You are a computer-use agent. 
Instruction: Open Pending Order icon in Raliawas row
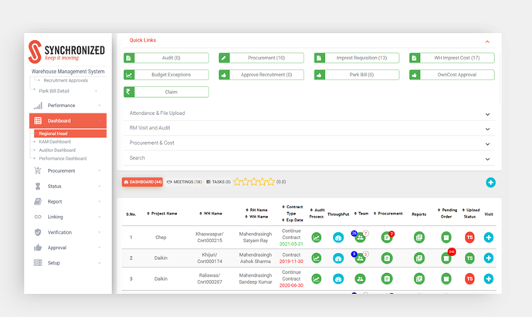[x=446, y=278]
